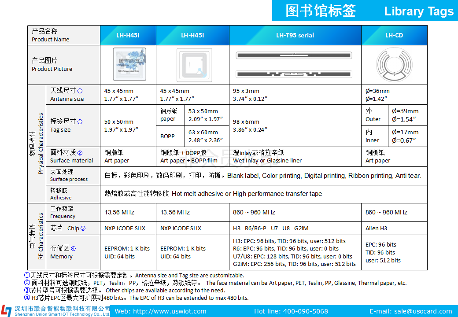Select the '95 x 3mm' antenna size cell
This screenshot has height=317, width=458.
coord(295,95)
